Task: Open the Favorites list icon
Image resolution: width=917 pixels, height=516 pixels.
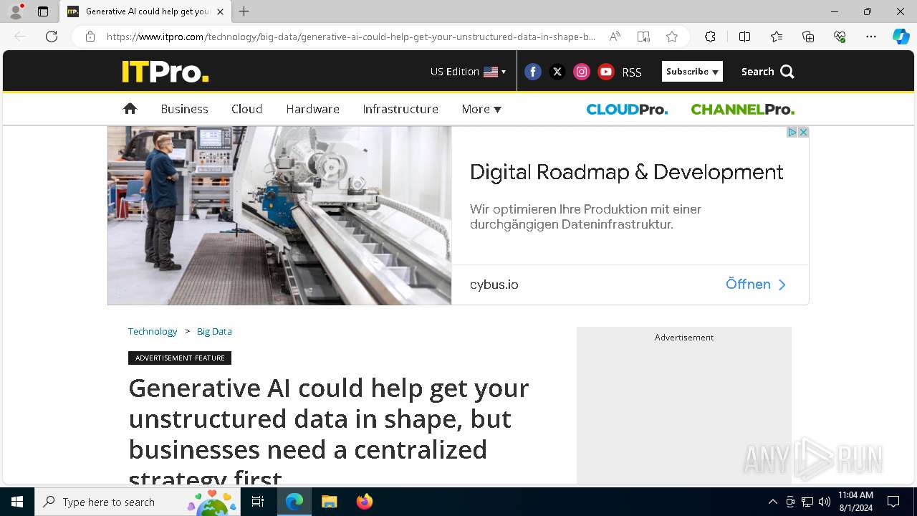Action: pyautogui.click(x=777, y=37)
